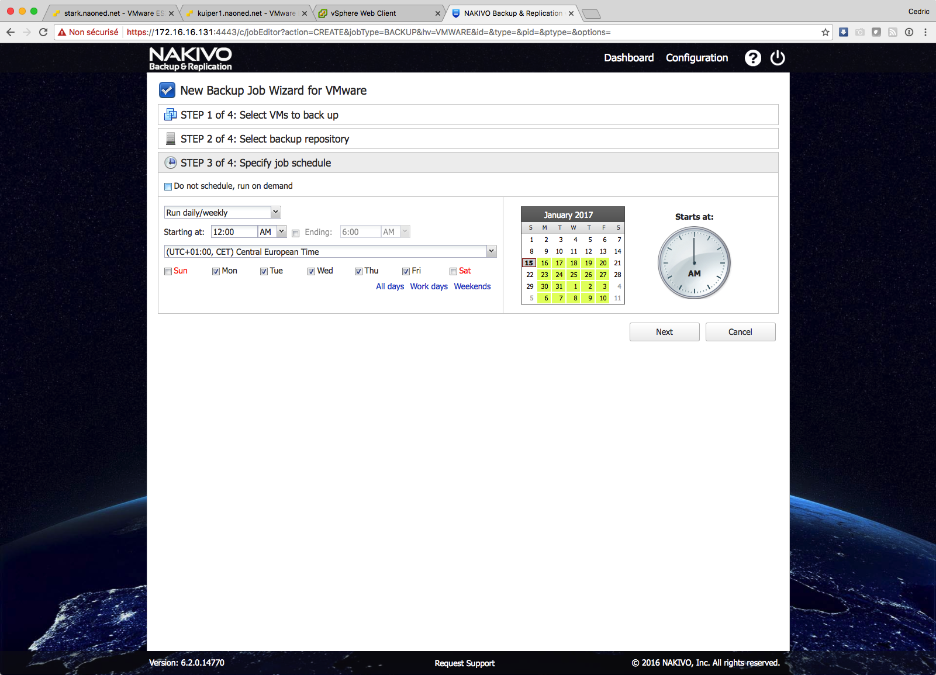936x675 pixels.
Task: Click the Step 3 clock schedule icon
Action: click(x=170, y=162)
